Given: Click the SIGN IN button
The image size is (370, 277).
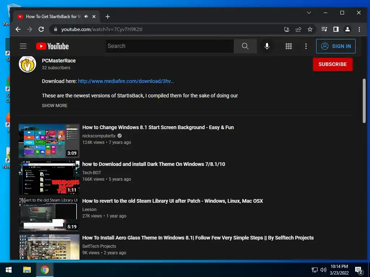Looking at the screenshot, I should 336,46.
